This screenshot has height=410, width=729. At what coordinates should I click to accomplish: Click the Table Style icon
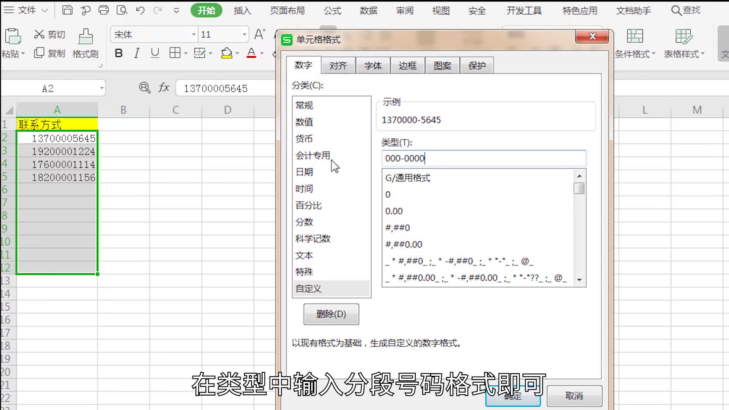(x=684, y=36)
